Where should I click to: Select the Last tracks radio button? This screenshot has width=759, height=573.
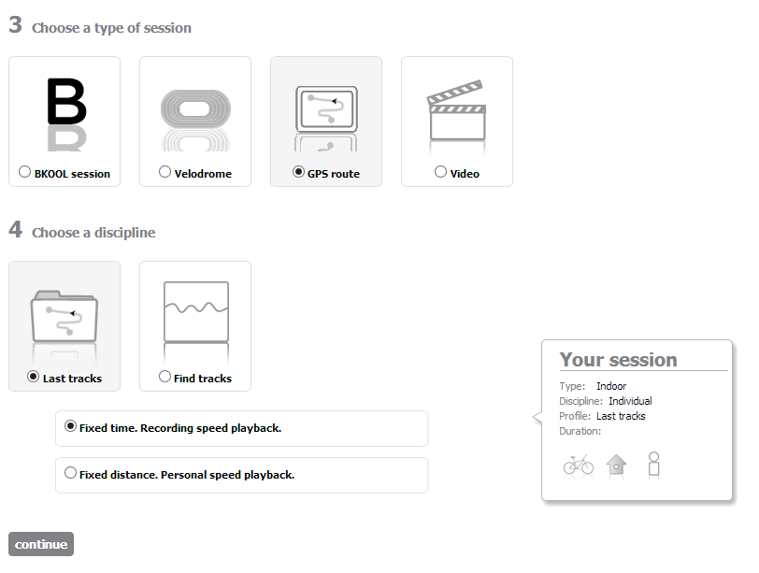click(x=33, y=377)
